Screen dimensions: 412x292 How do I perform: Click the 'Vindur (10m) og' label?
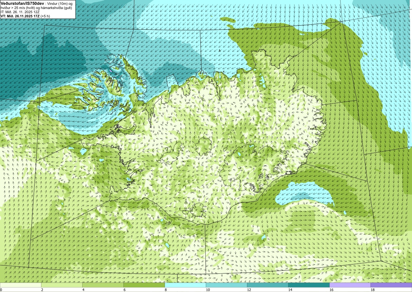pos(60,3)
